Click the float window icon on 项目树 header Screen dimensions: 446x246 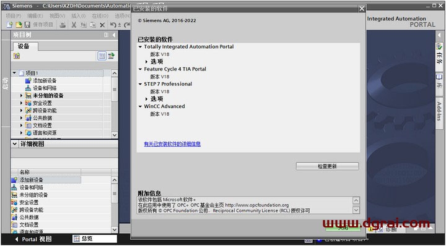pyautogui.click(x=106, y=35)
